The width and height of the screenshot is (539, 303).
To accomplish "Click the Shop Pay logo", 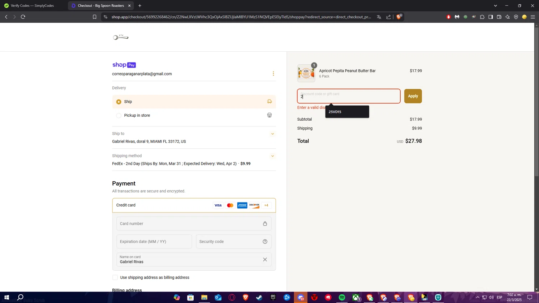I will pos(124,65).
